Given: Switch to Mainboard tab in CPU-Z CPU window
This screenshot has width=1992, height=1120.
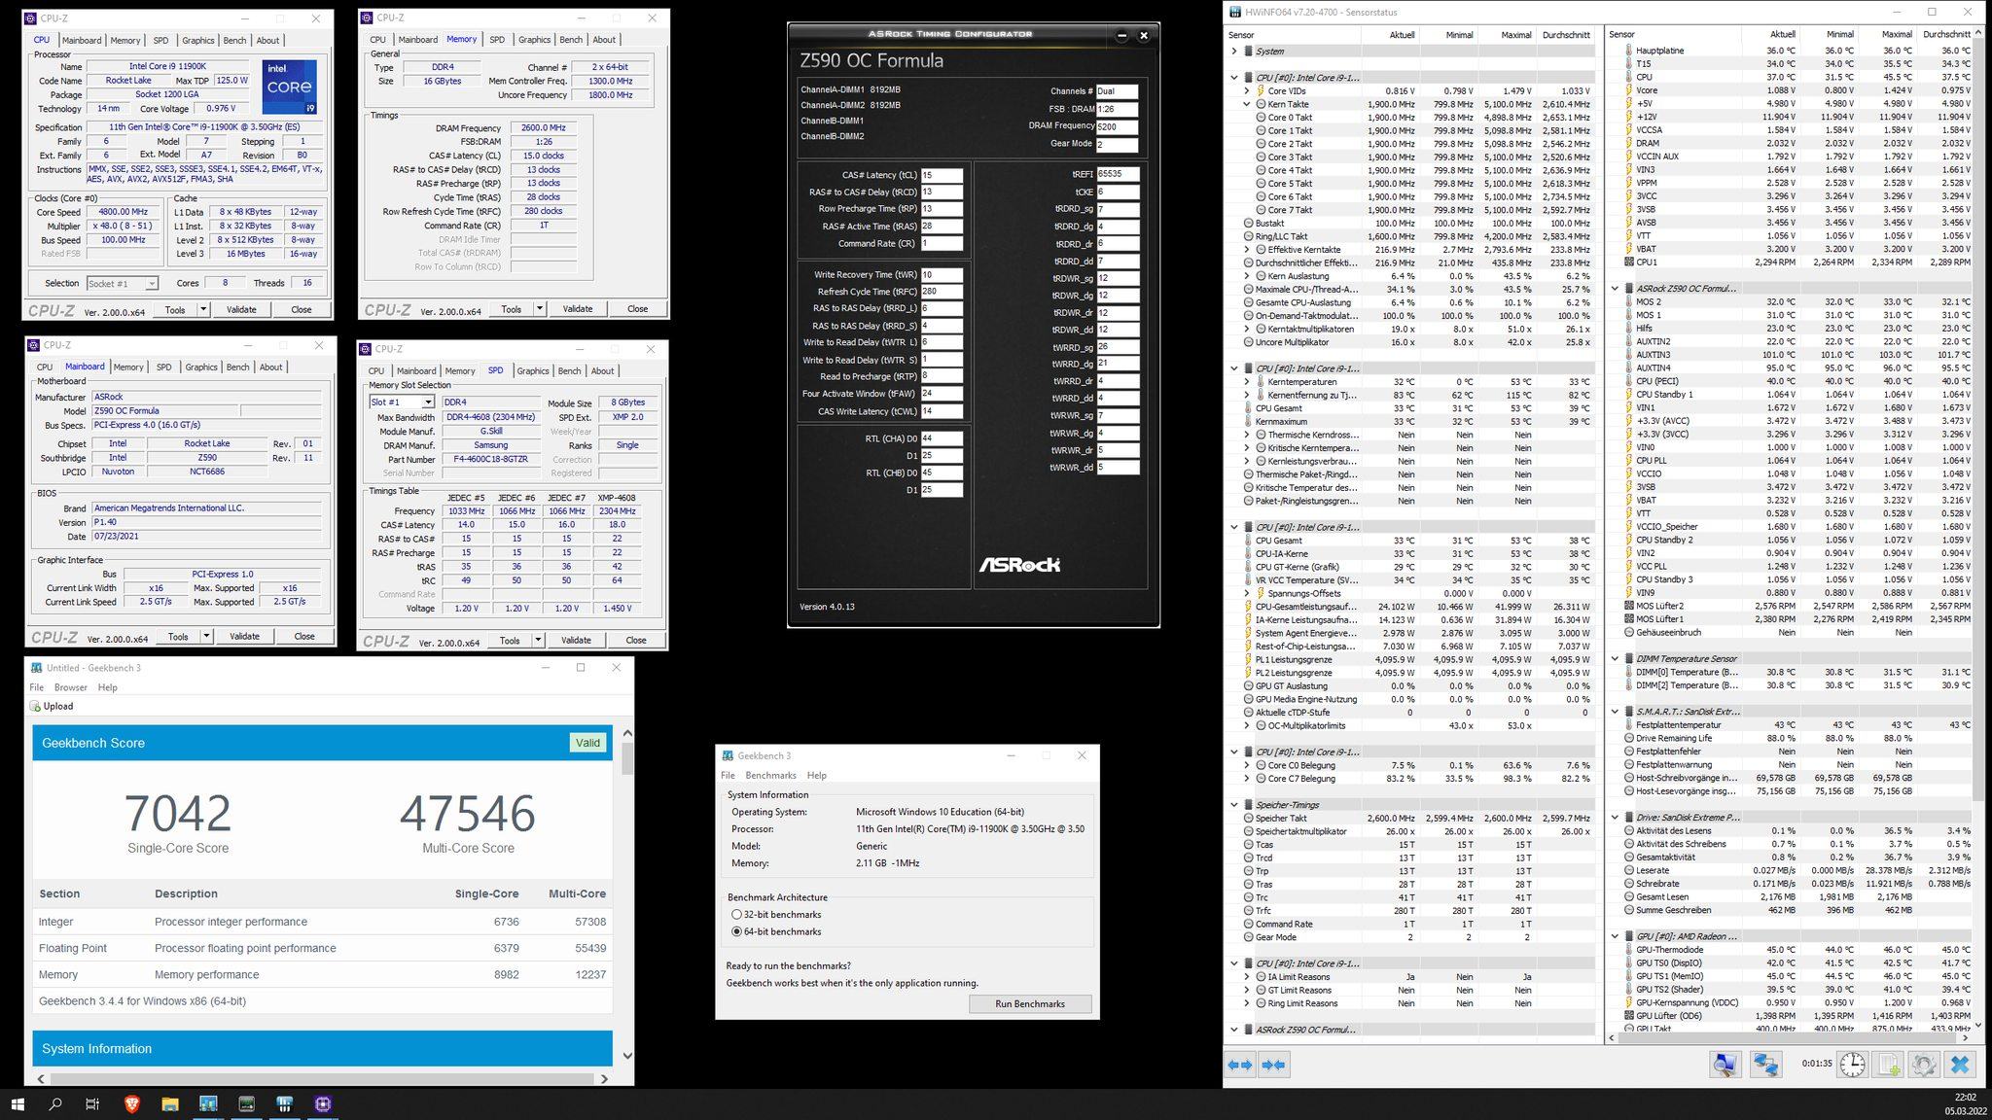Looking at the screenshot, I should coord(82,40).
